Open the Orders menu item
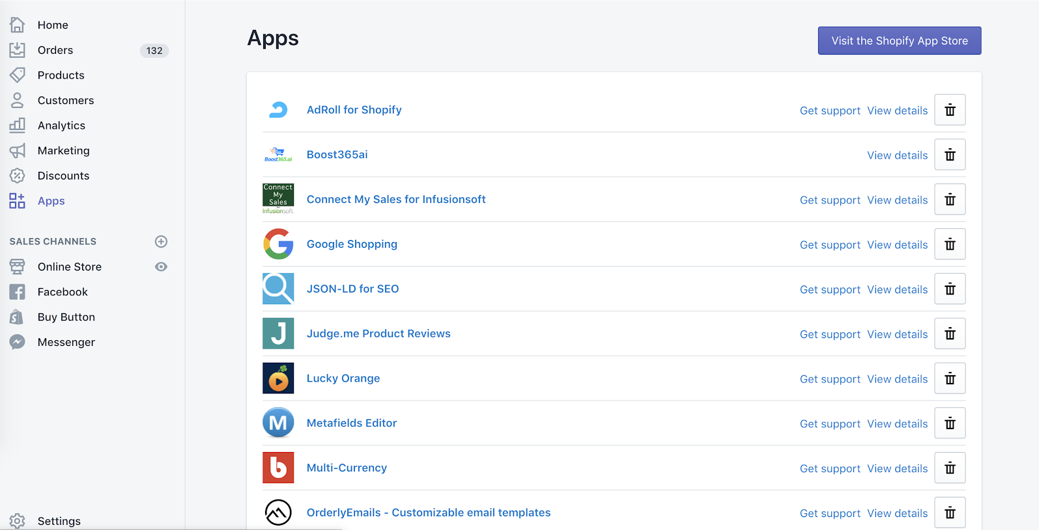 [x=55, y=50]
